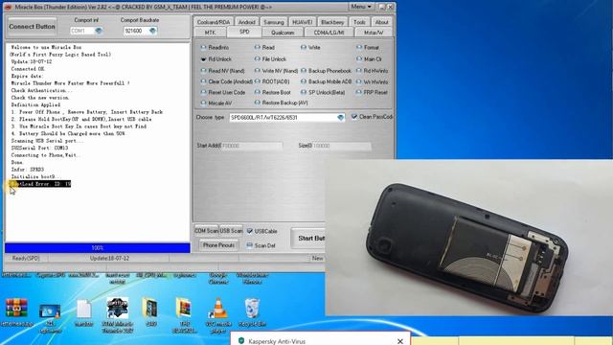Image resolution: width=613 pixels, height=345 pixels.
Task: Click the Ready(SPD) status bar entry
Action: pyautogui.click(x=26, y=258)
